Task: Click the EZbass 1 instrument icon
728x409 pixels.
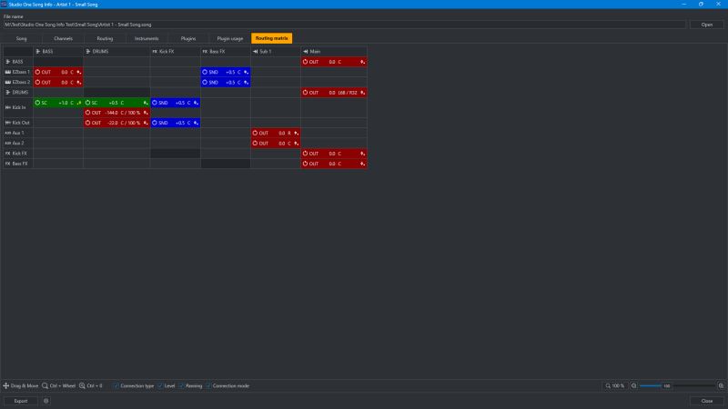Action: coord(8,72)
